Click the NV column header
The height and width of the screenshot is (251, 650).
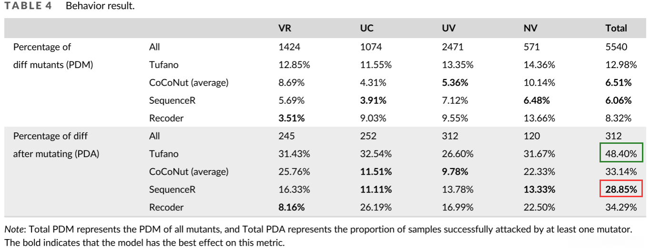530,29
